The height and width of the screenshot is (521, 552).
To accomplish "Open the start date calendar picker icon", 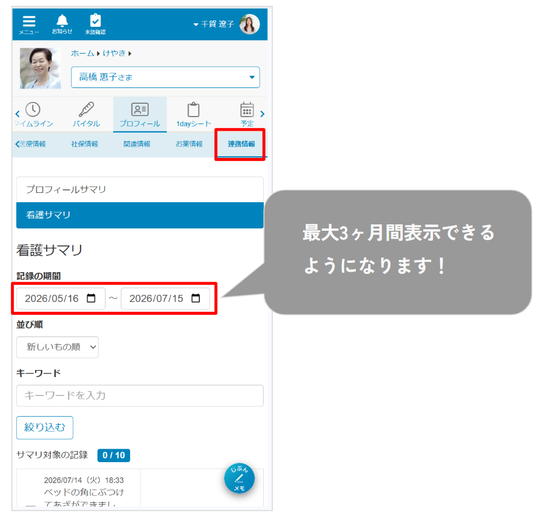I will tap(91, 298).
